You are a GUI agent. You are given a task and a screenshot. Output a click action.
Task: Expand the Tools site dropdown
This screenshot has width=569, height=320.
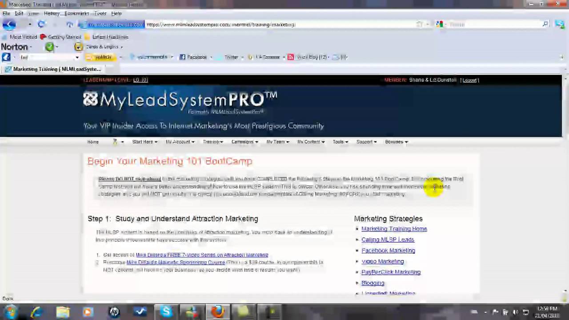coord(341,142)
